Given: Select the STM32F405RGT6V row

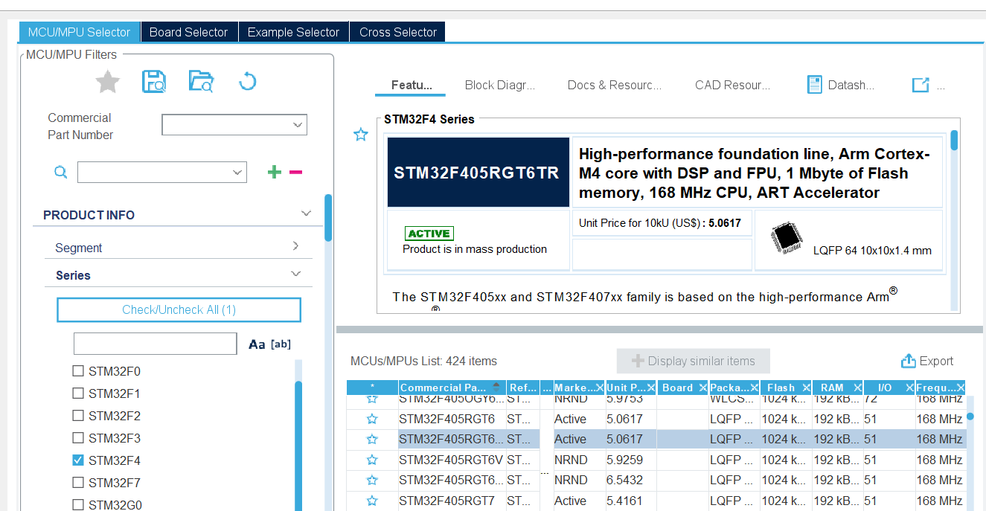Looking at the screenshot, I should pyautogui.click(x=656, y=460).
